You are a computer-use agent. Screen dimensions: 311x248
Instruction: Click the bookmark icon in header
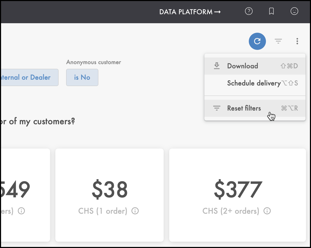[x=271, y=11]
